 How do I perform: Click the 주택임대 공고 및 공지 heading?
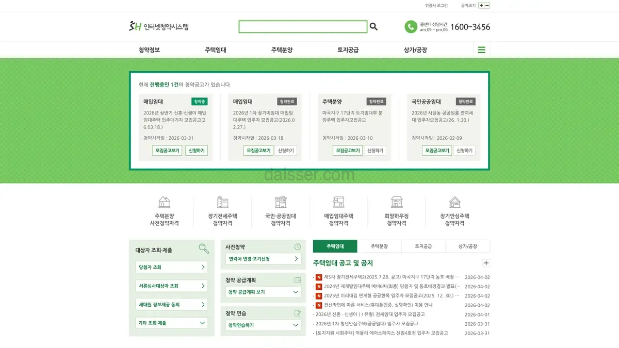(x=343, y=263)
